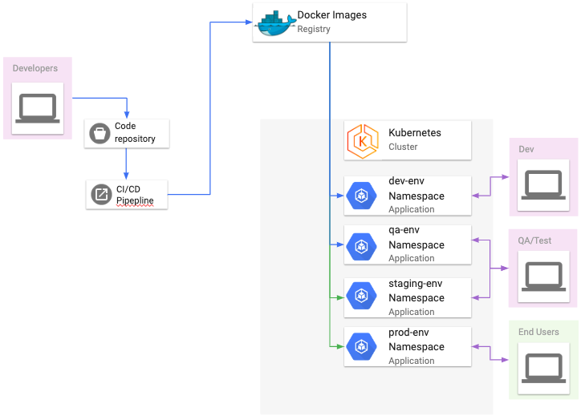Click the CI/CD label text

tap(128, 189)
